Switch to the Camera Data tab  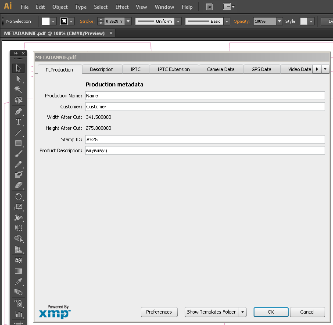point(221,69)
